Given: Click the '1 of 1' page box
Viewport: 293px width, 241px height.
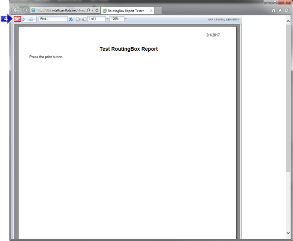Looking at the screenshot, I should (x=97, y=19).
